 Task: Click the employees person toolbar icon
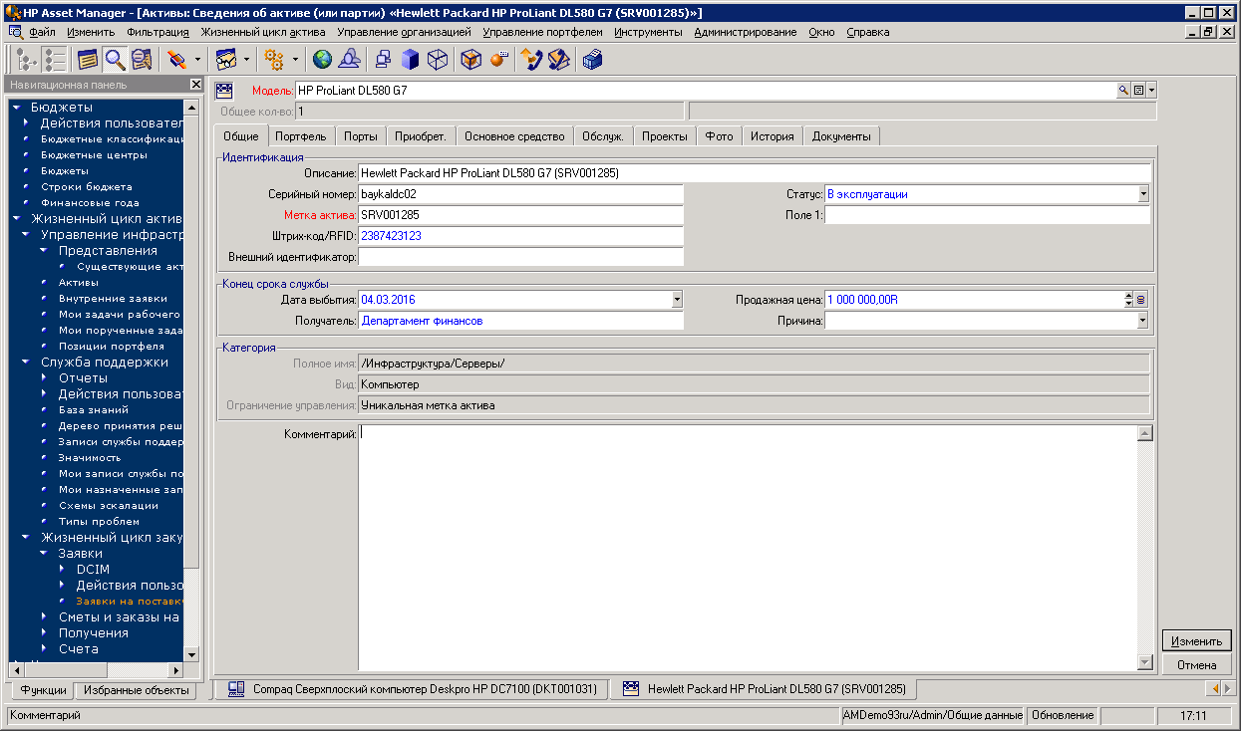pos(348,60)
